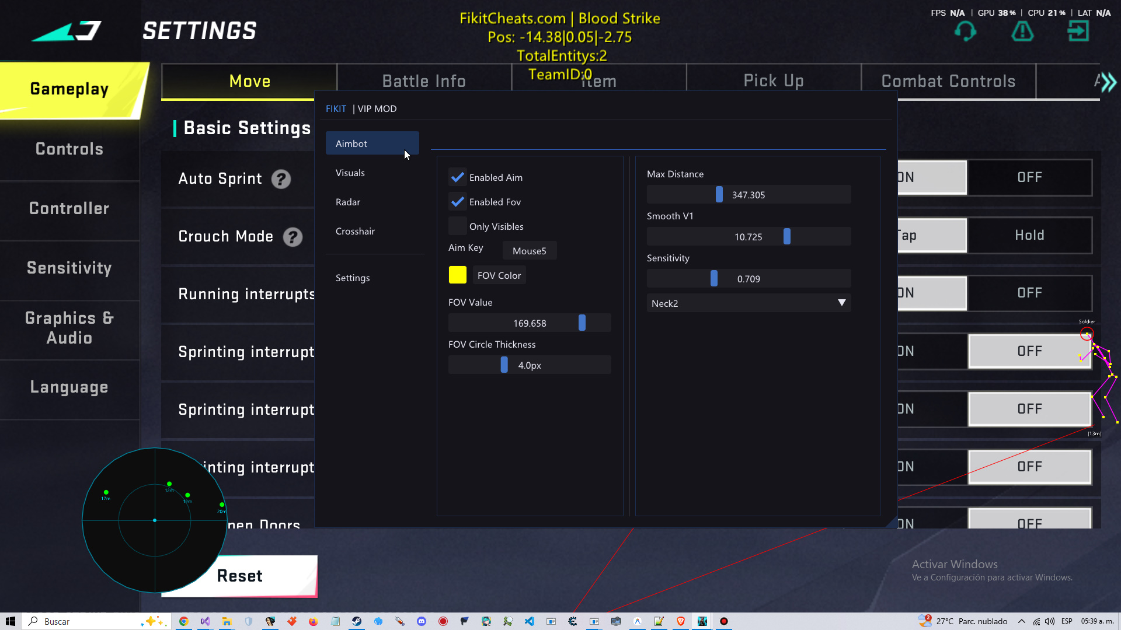Switch to the Move tab

pyautogui.click(x=249, y=81)
